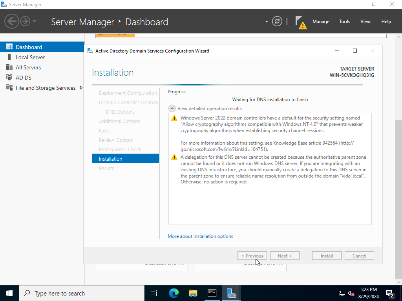Select Deployment Configuration wizard step
This screenshot has height=301, width=402.
point(128,93)
